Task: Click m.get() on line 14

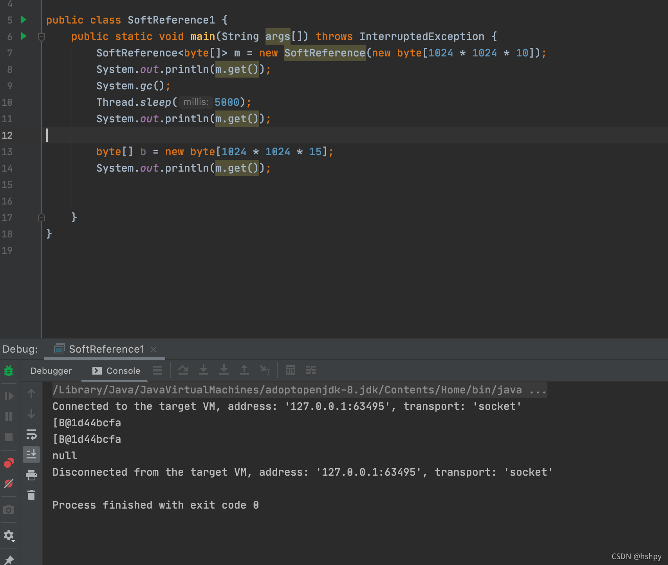Action: click(x=237, y=168)
